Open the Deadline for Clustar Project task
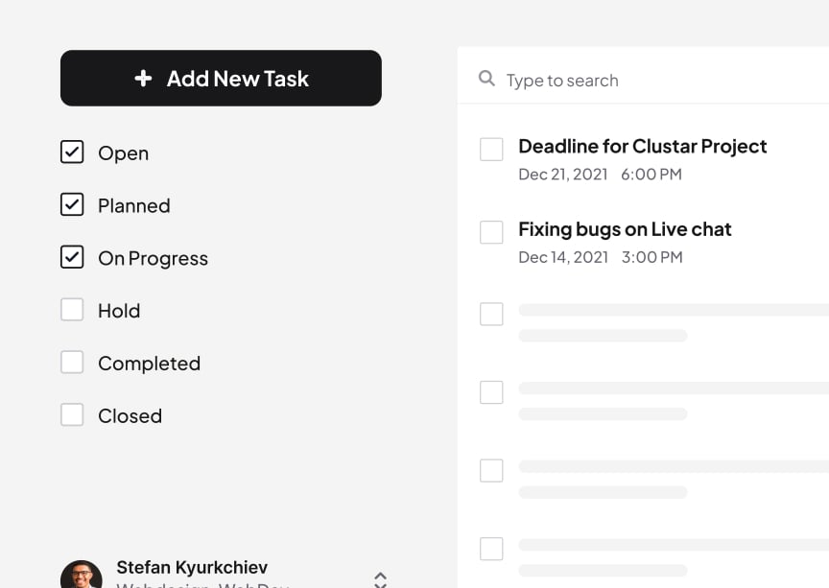This screenshot has width=829, height=588. click(642, 147)
